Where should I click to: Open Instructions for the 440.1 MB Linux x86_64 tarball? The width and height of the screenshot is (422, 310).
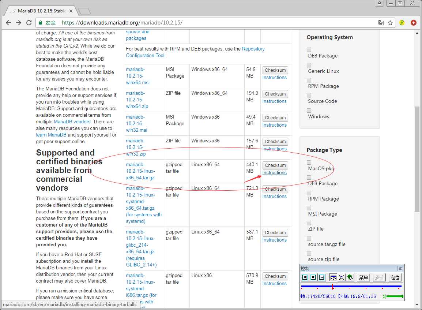[x=275, y=173]
